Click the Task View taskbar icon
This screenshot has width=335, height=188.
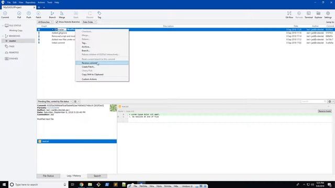(72, 184)
